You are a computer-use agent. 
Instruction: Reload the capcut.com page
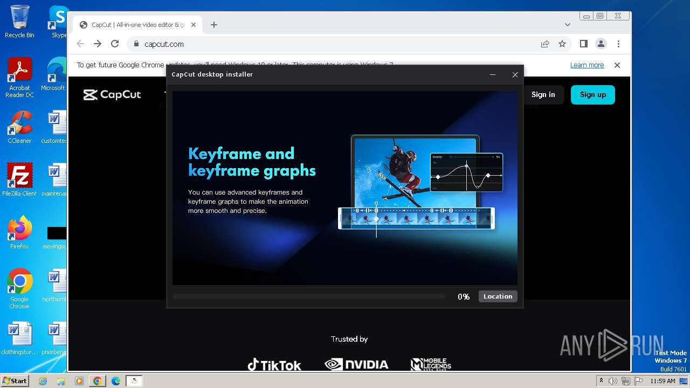[x=115, y=44]
